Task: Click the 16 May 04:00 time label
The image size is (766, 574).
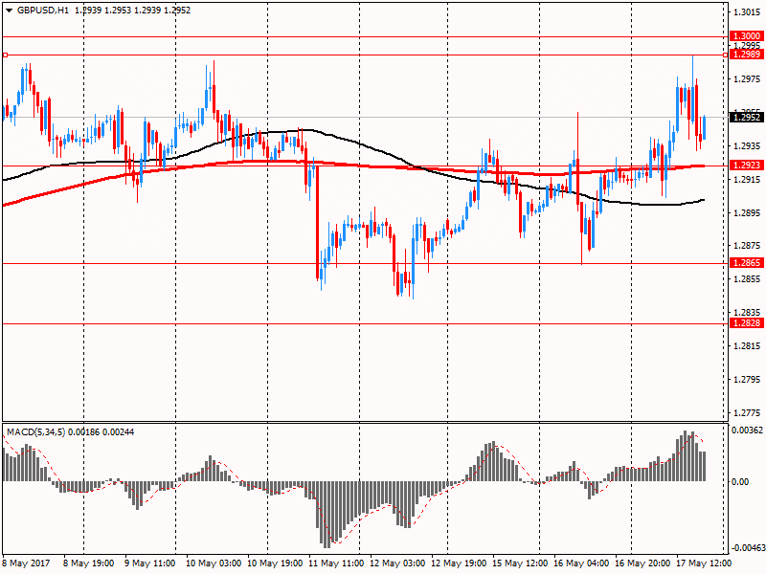Action: point(581,563)
